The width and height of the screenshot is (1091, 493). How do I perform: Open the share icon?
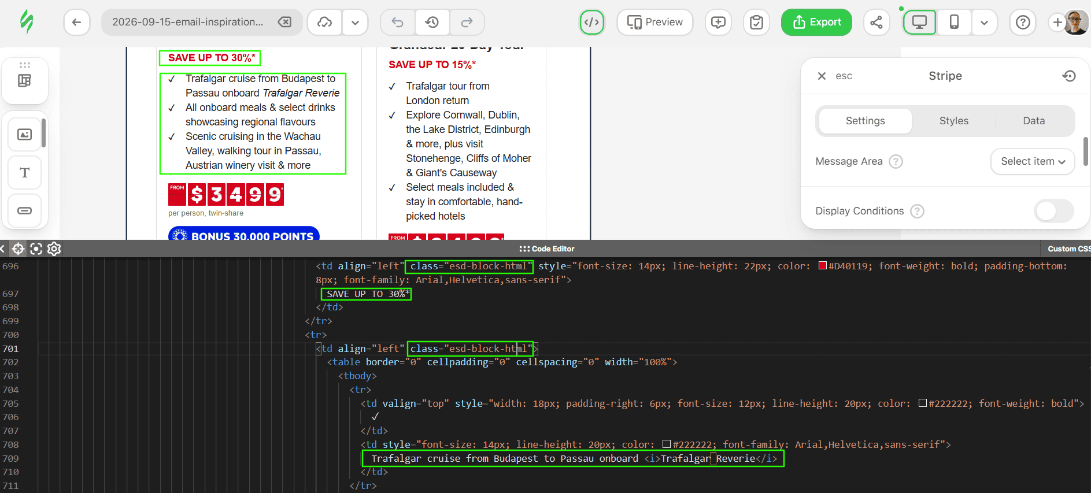point(877,23)
